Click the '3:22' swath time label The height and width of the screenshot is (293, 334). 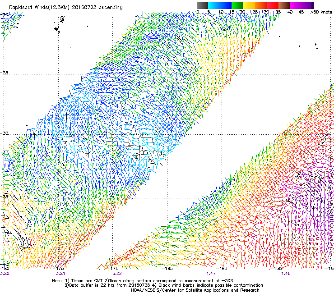click(x=117, y=274)
